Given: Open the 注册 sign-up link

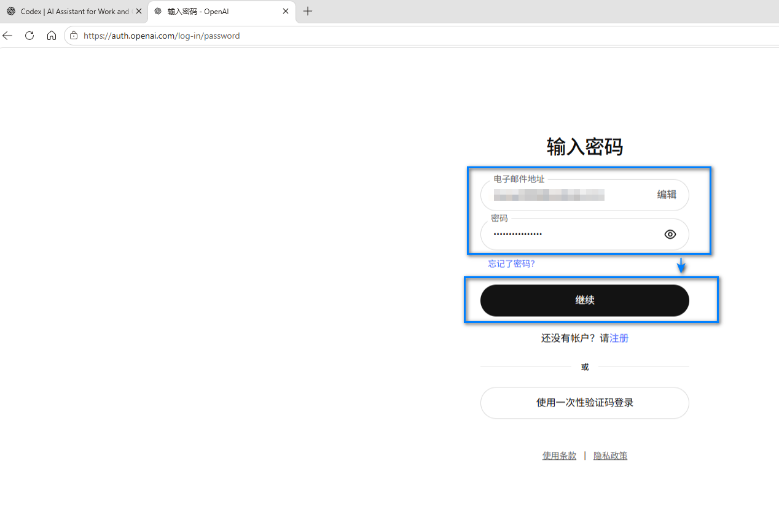Looking at the screenshot, I should click(619, 338).
